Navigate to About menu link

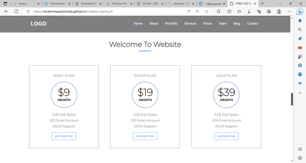pos(154,23)
